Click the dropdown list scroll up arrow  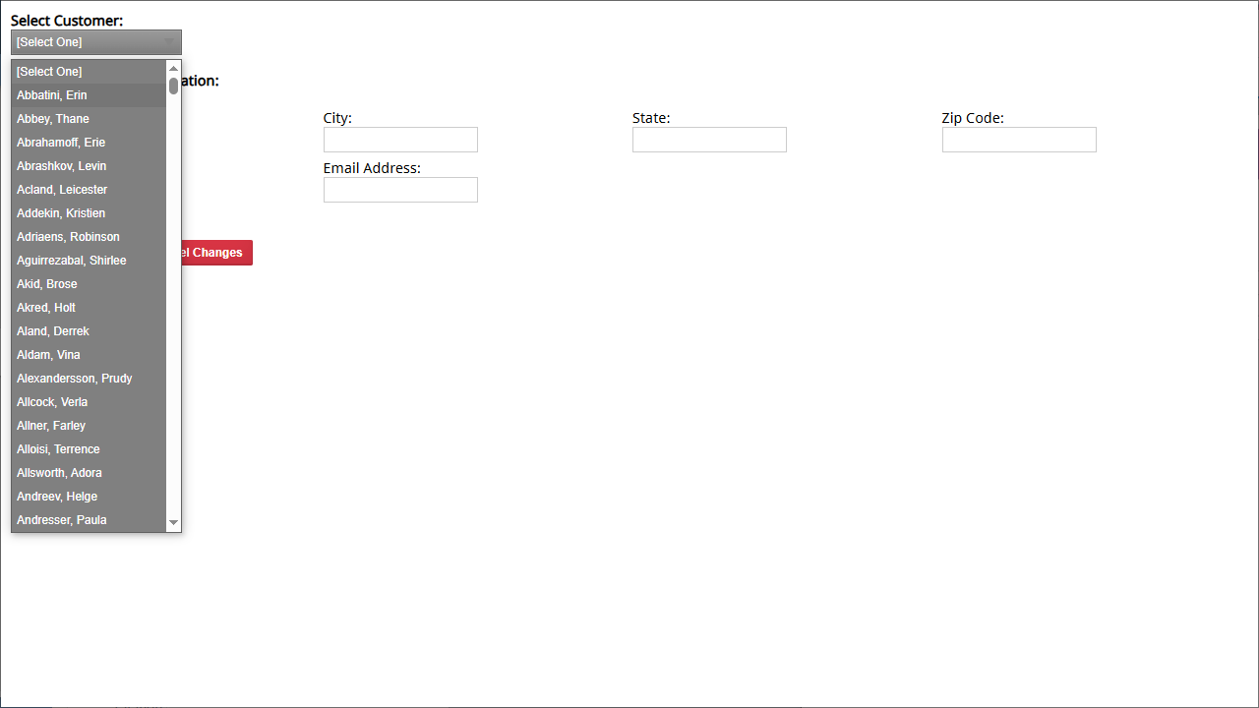click(173, 68)
